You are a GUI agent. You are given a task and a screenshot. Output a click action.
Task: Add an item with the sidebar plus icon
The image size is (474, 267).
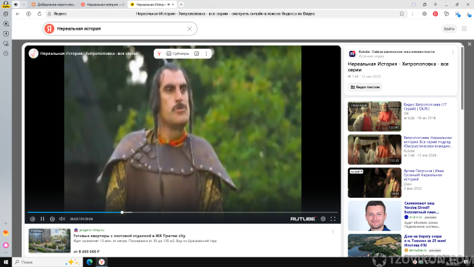(5, 223)
